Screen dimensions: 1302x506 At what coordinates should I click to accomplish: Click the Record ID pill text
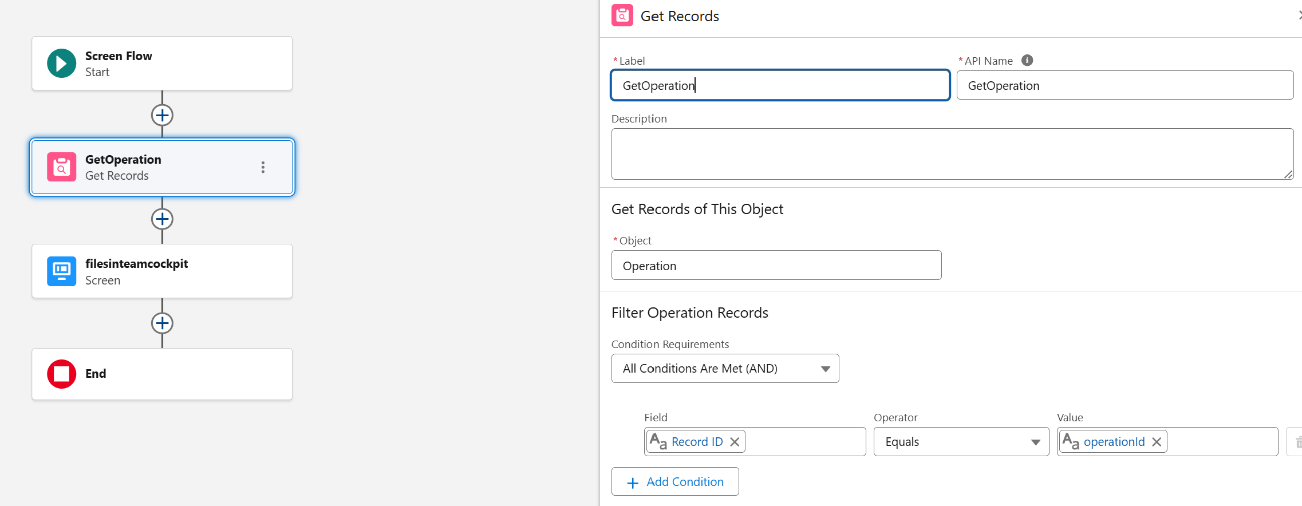pos(697,442)
